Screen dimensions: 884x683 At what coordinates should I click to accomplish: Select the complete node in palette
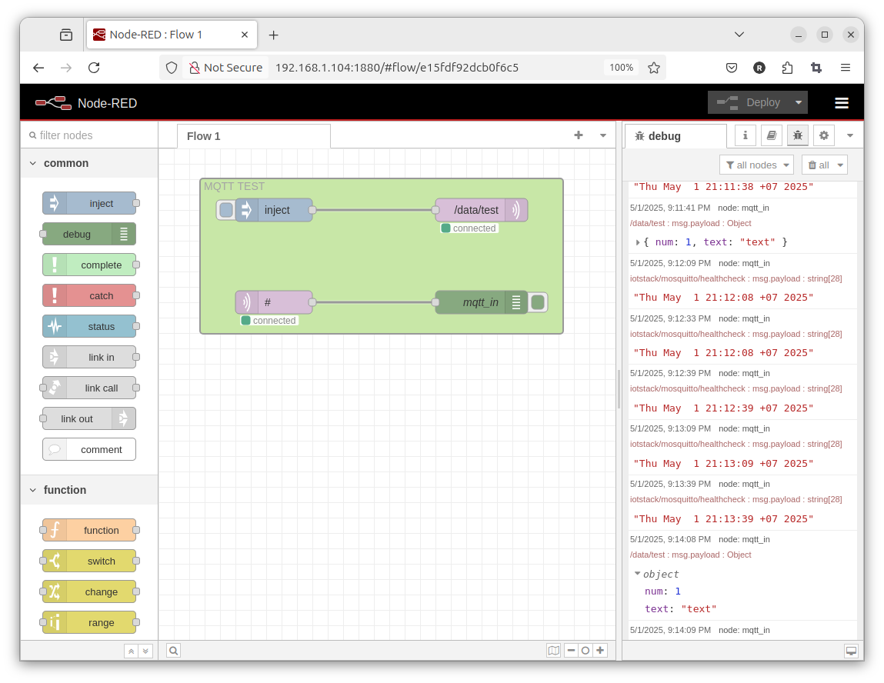pyautogui.click(x=89, y=265)
